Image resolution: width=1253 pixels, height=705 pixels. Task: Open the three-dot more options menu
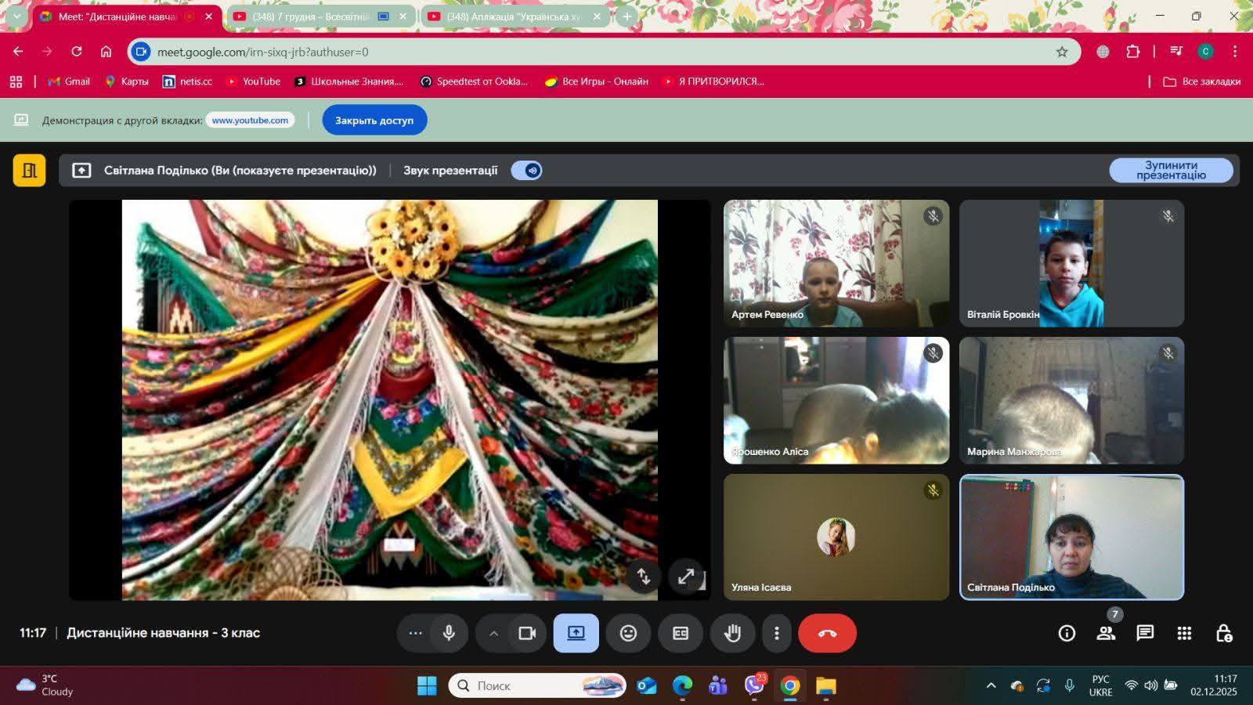(x=776, y=633)
